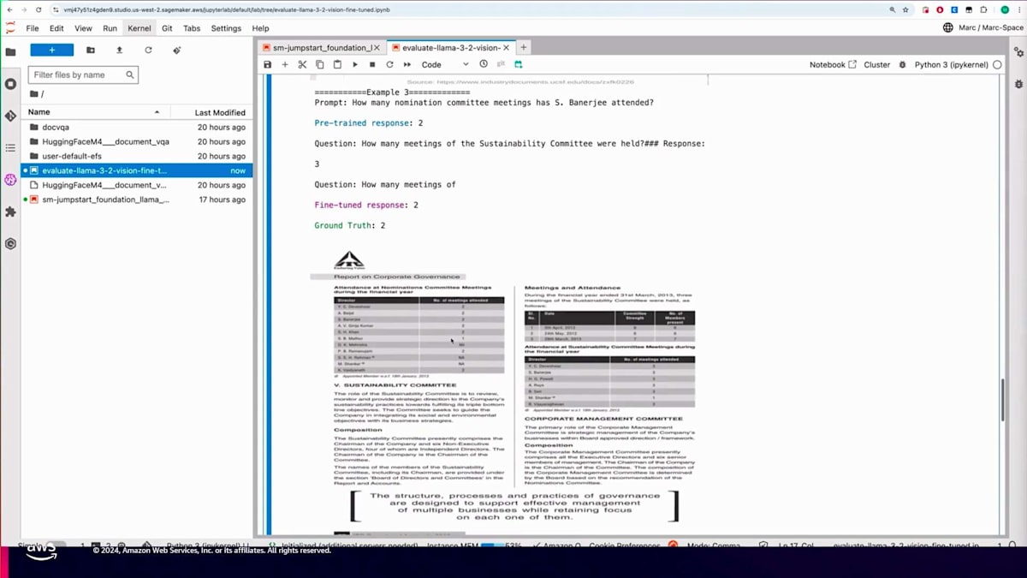
Task: Open the Git sidebar panel
Action: pos(10,116)
